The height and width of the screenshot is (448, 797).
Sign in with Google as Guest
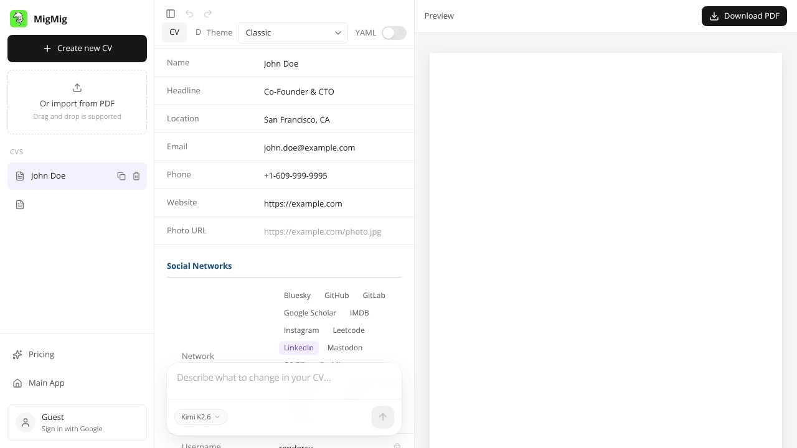77,422
